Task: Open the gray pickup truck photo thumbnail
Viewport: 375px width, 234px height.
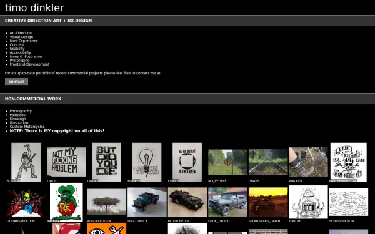Action: tap(227, 202)
